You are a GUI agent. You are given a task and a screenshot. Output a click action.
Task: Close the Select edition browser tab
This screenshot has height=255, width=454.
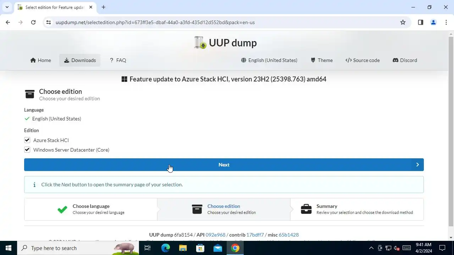[x=91, y=7]
